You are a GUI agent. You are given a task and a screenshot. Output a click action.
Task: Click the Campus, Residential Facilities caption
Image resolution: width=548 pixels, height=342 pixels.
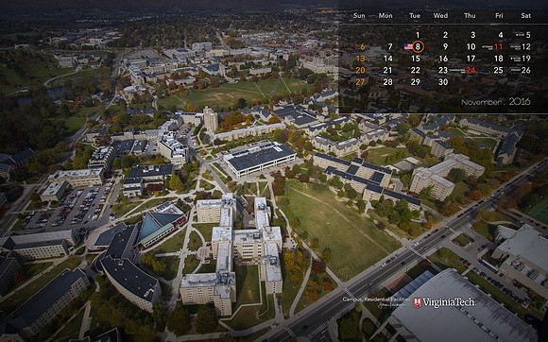[x=376, y=299]
